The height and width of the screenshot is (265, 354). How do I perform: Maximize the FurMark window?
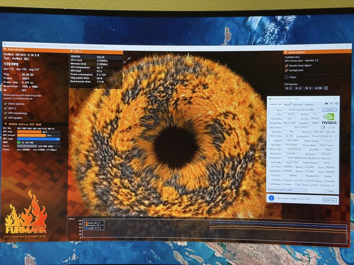[x=338, y=46]
